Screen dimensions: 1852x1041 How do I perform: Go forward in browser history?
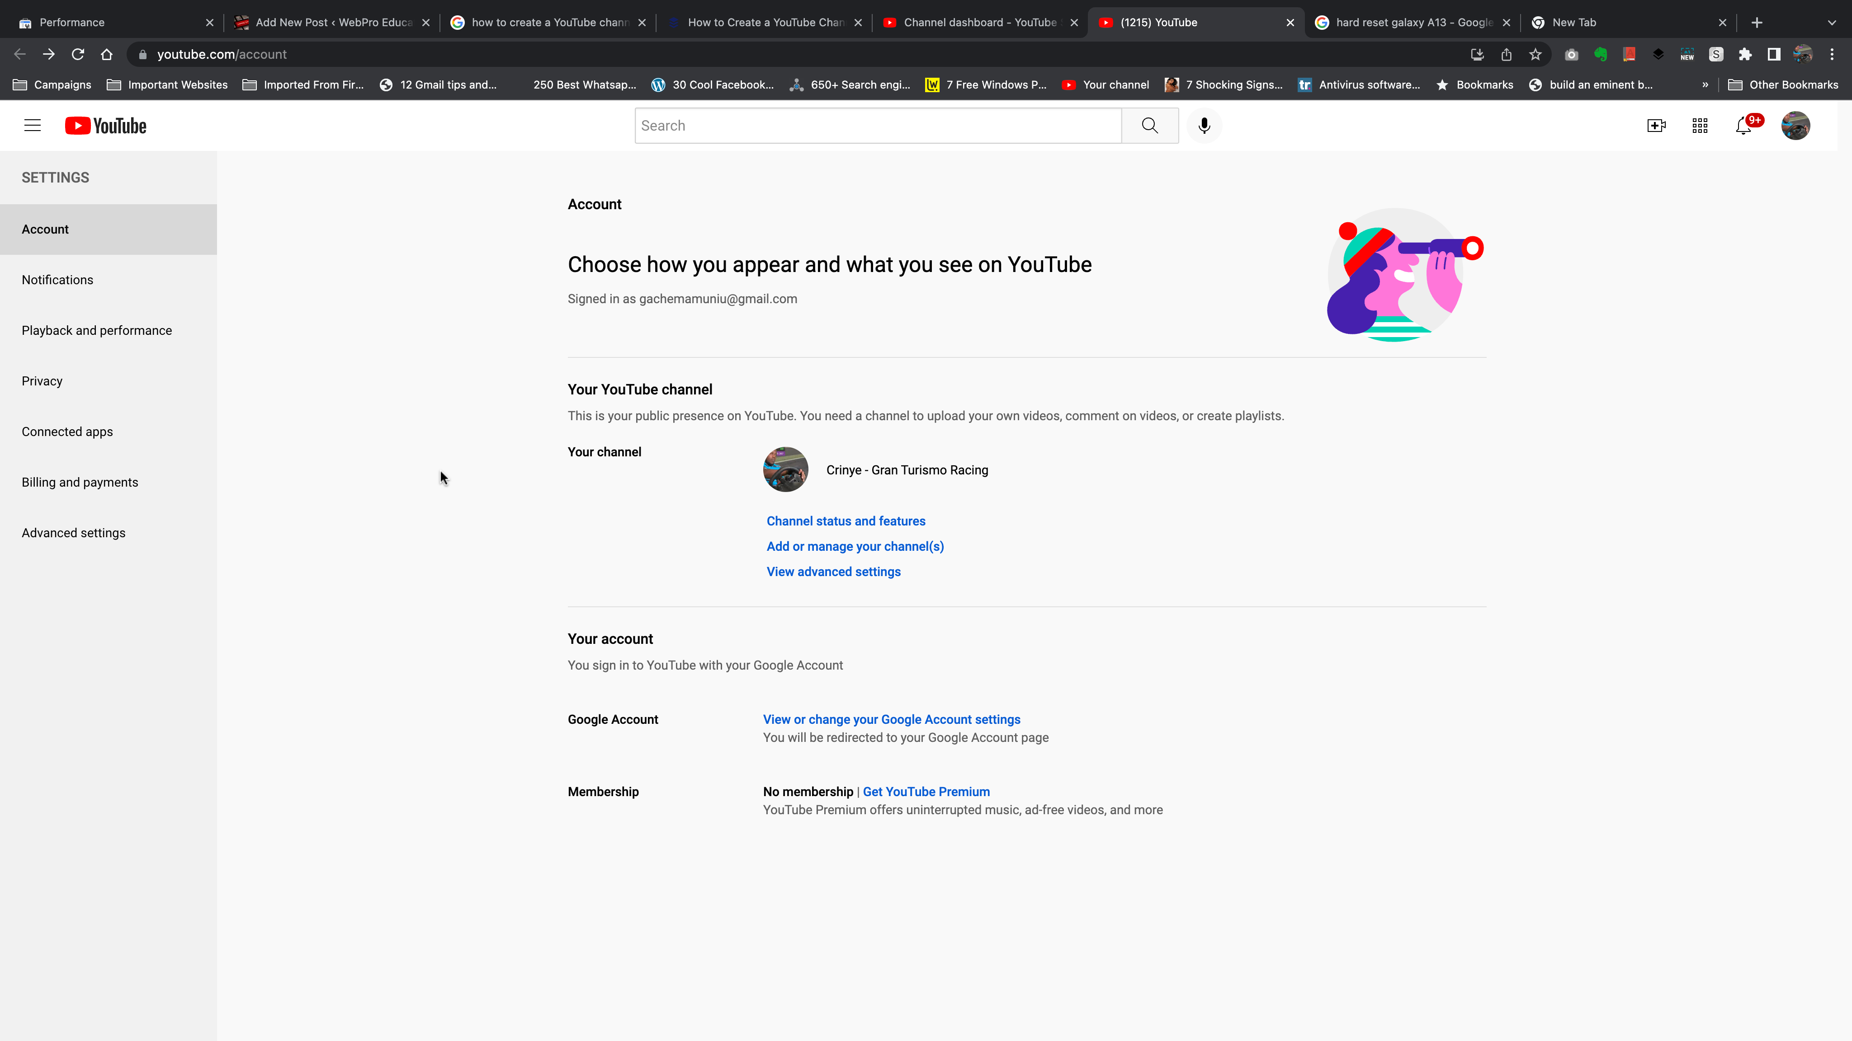click(49, 55)
